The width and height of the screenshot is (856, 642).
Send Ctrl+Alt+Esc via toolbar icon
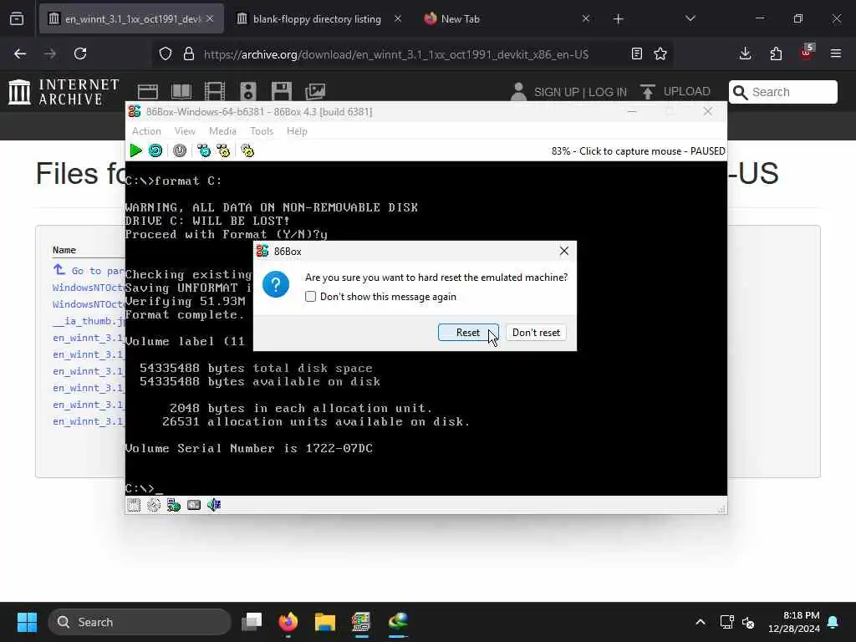point(223,150)
